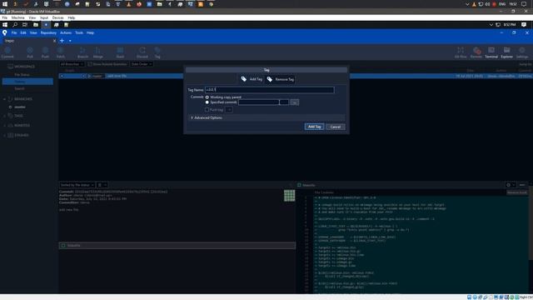Open the host Windows Start button
The image size is (533, 300).
pyautogui.click(x=5, y=4)
